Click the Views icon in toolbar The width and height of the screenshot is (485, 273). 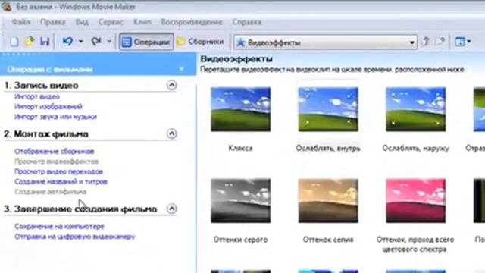(460, 42)
